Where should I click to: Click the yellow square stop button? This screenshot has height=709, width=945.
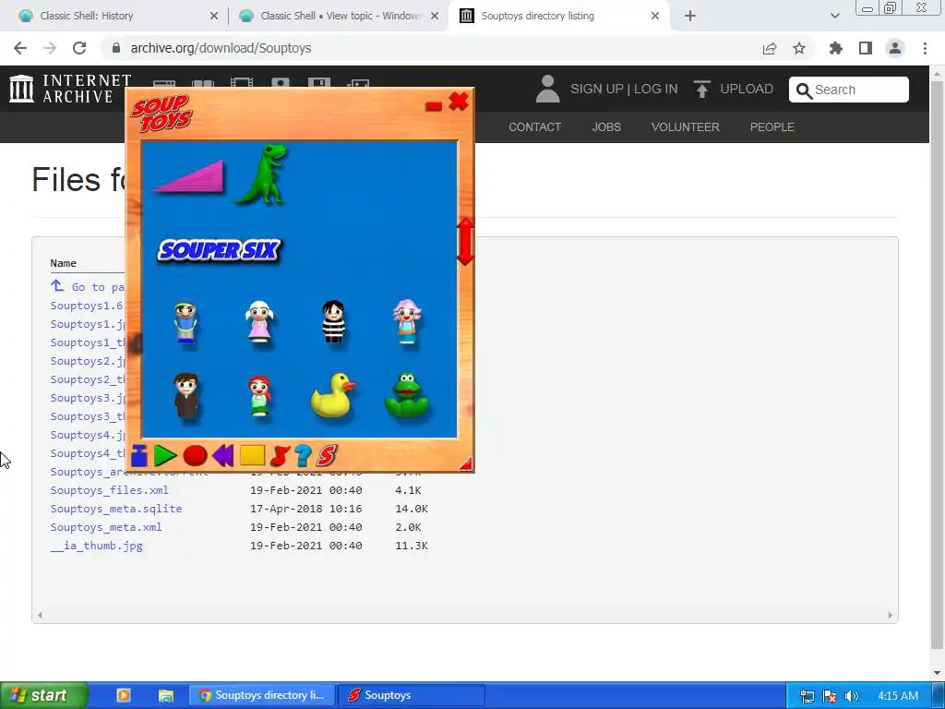[x=252, y=455]
